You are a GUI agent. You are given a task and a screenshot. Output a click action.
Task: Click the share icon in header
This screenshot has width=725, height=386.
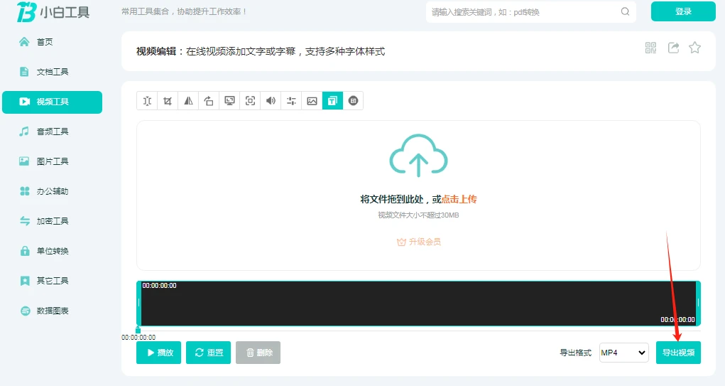[673, 48]
